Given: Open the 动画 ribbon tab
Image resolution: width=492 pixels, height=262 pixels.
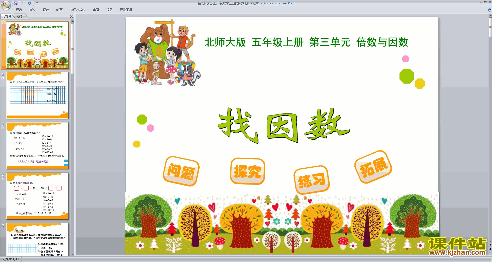Looking at the screenshot, I should pyautogui.click(x=59, y=10).
